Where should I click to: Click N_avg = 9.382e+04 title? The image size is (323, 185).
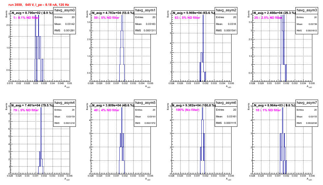(193, 105)
